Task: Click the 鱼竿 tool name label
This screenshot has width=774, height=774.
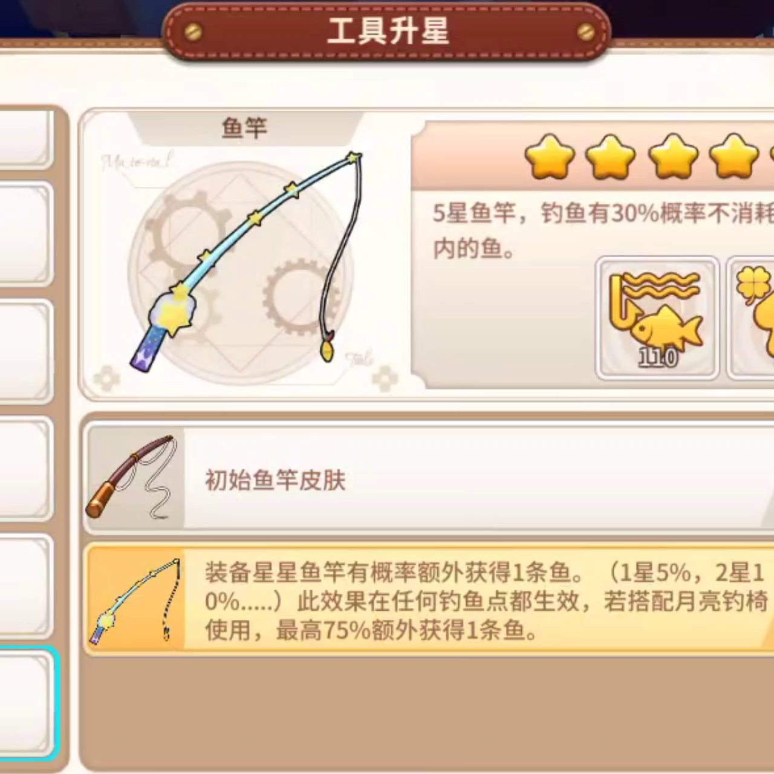Action: 244,128
